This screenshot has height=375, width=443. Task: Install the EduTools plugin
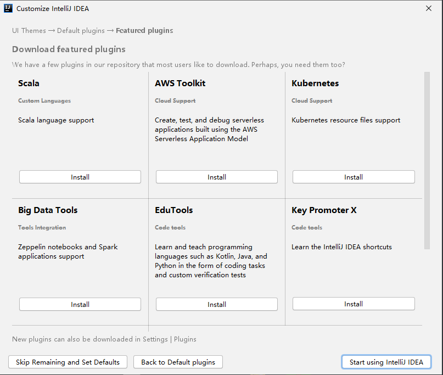pyautogui.click(x=217, y=304)
